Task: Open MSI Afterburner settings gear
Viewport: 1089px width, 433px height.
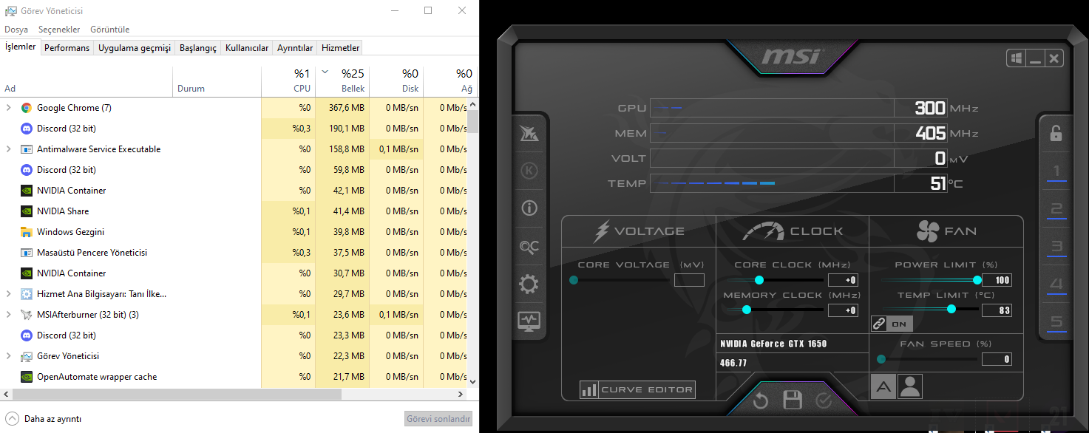Action: click(x=529, y=284)
